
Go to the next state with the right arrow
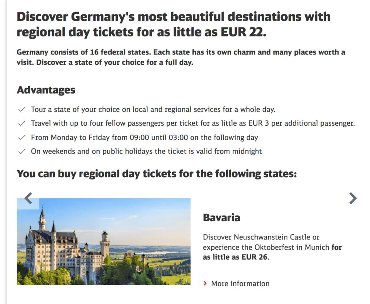coord(353,198)
